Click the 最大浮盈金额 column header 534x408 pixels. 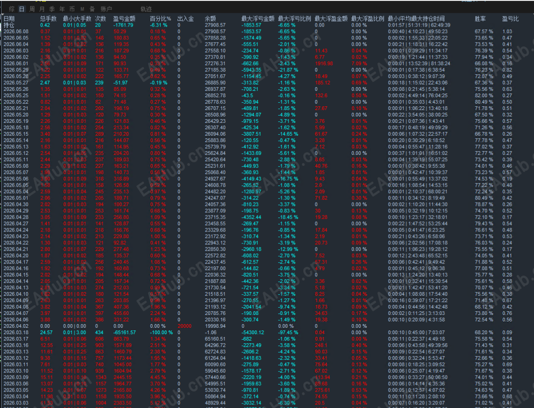click(x=331, y=19)
